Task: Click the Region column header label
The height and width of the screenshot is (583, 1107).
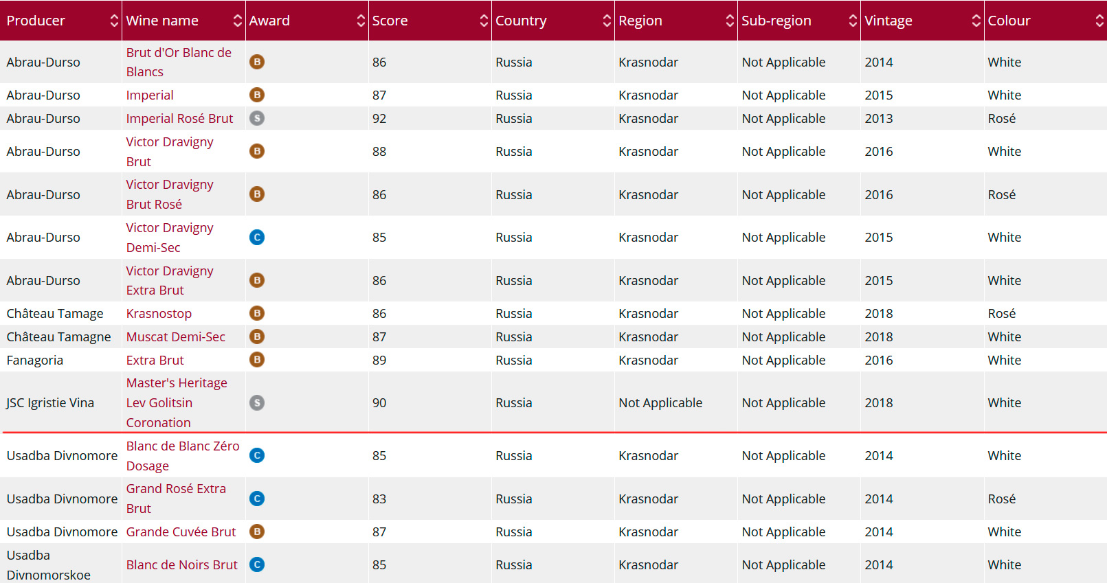Action: pyautogui.click(x=640, y=21)
